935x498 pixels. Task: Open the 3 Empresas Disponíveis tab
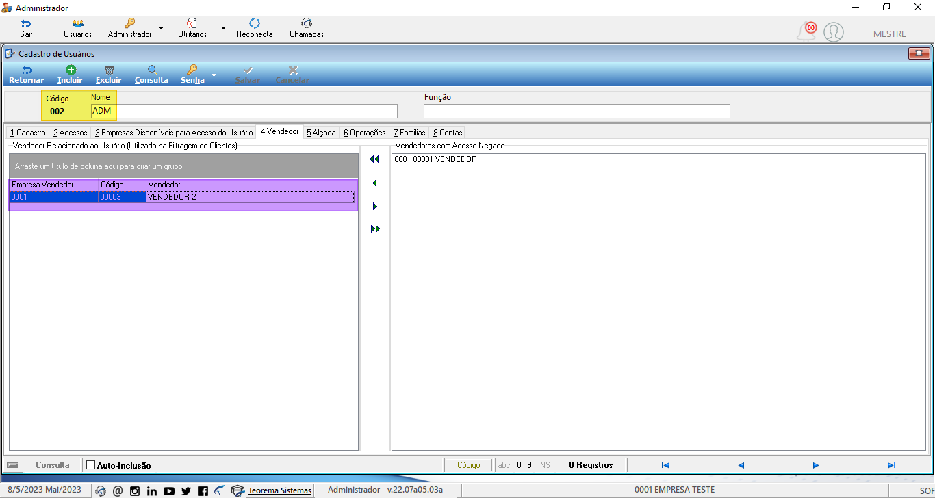[174, 133]
